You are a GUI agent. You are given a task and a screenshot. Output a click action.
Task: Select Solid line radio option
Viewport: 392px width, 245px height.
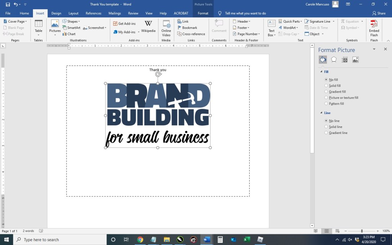tap(326, 127)
